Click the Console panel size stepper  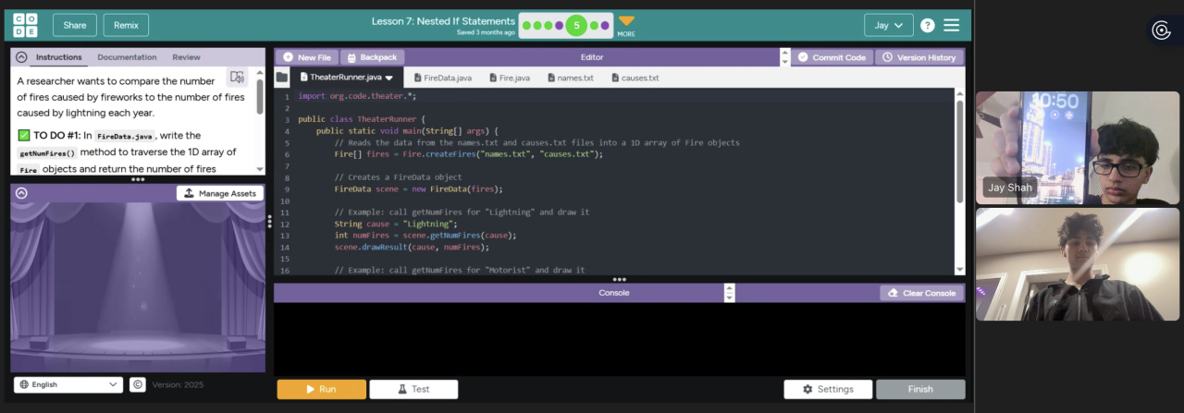pos(729,293)
